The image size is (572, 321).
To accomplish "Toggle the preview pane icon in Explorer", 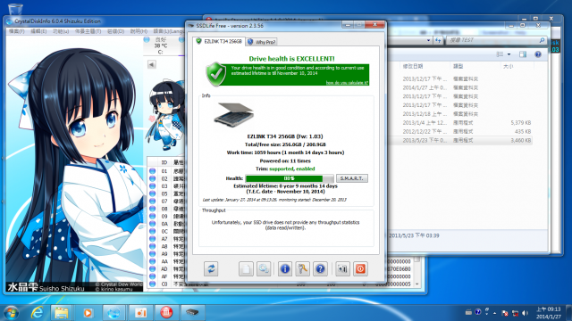I will [523, 54].
